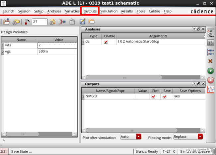216x155 pixels.
Task: Click the Save State status text
Action: click(21, 151)
